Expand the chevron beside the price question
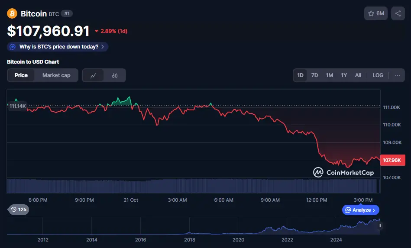 [x=103, y=47]
